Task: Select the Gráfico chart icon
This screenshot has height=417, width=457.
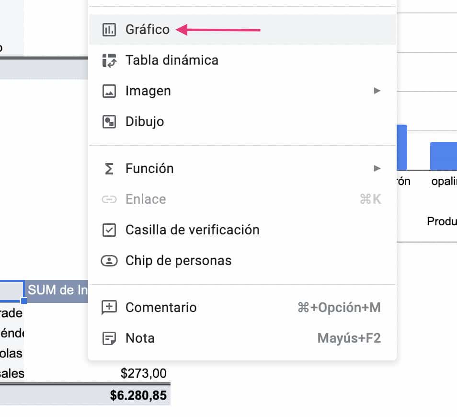Action: click(x=110, y=29)
